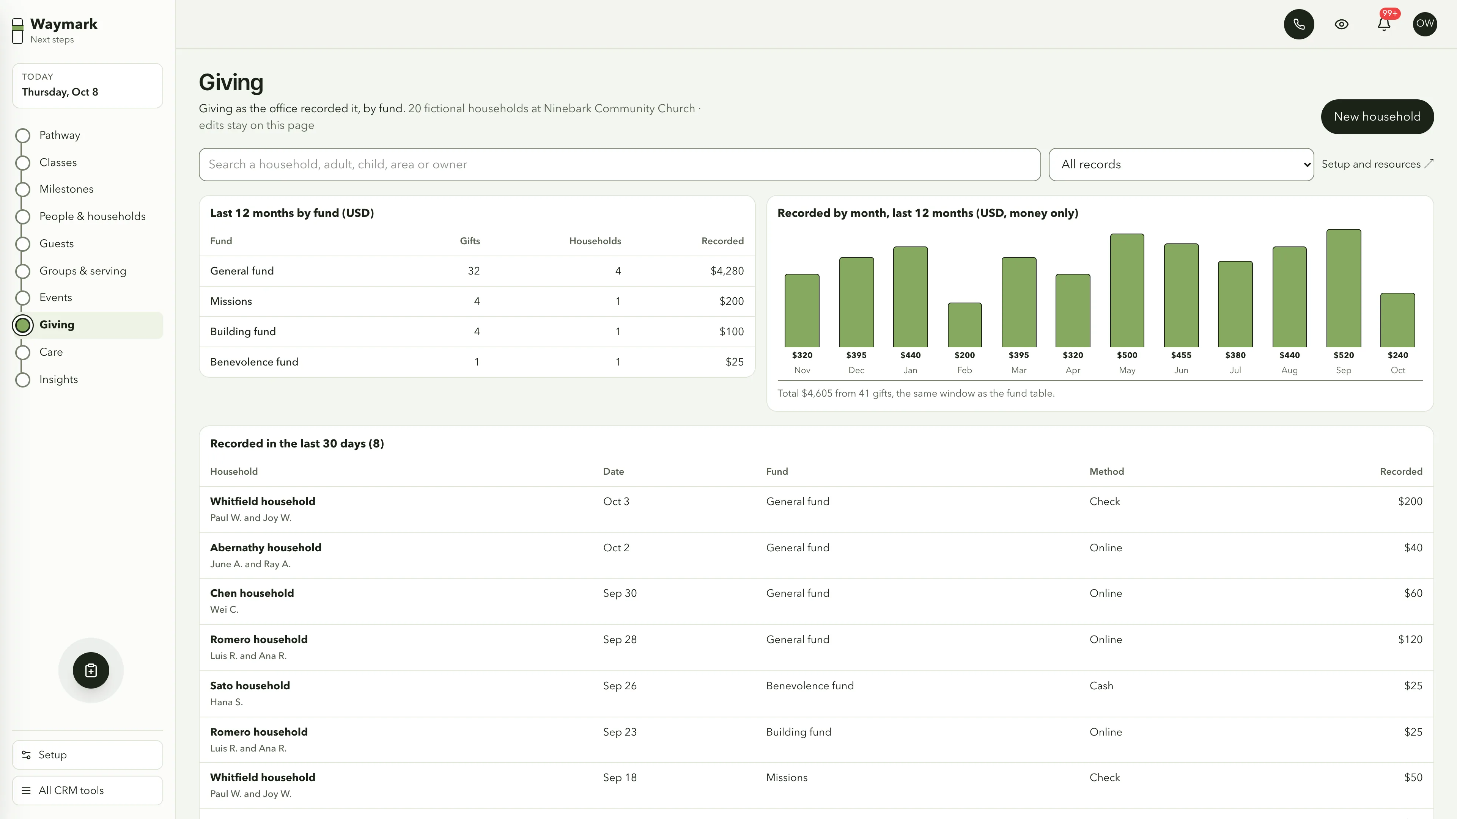Click the Date column header
Screen dimensions: 1457x819
(x=613, y=471)
